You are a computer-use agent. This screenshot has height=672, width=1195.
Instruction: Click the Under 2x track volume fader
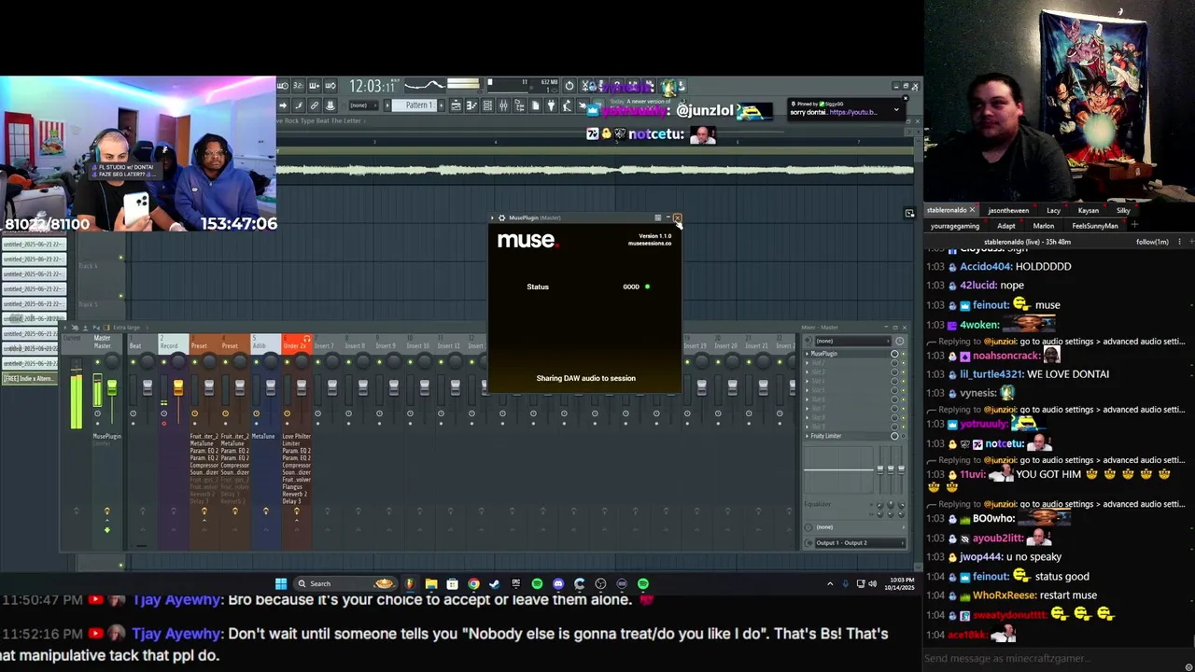[x=301, y=387]
